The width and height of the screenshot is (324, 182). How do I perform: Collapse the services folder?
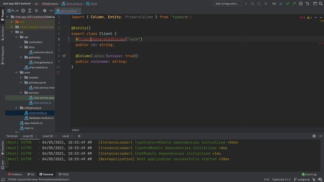21,93
